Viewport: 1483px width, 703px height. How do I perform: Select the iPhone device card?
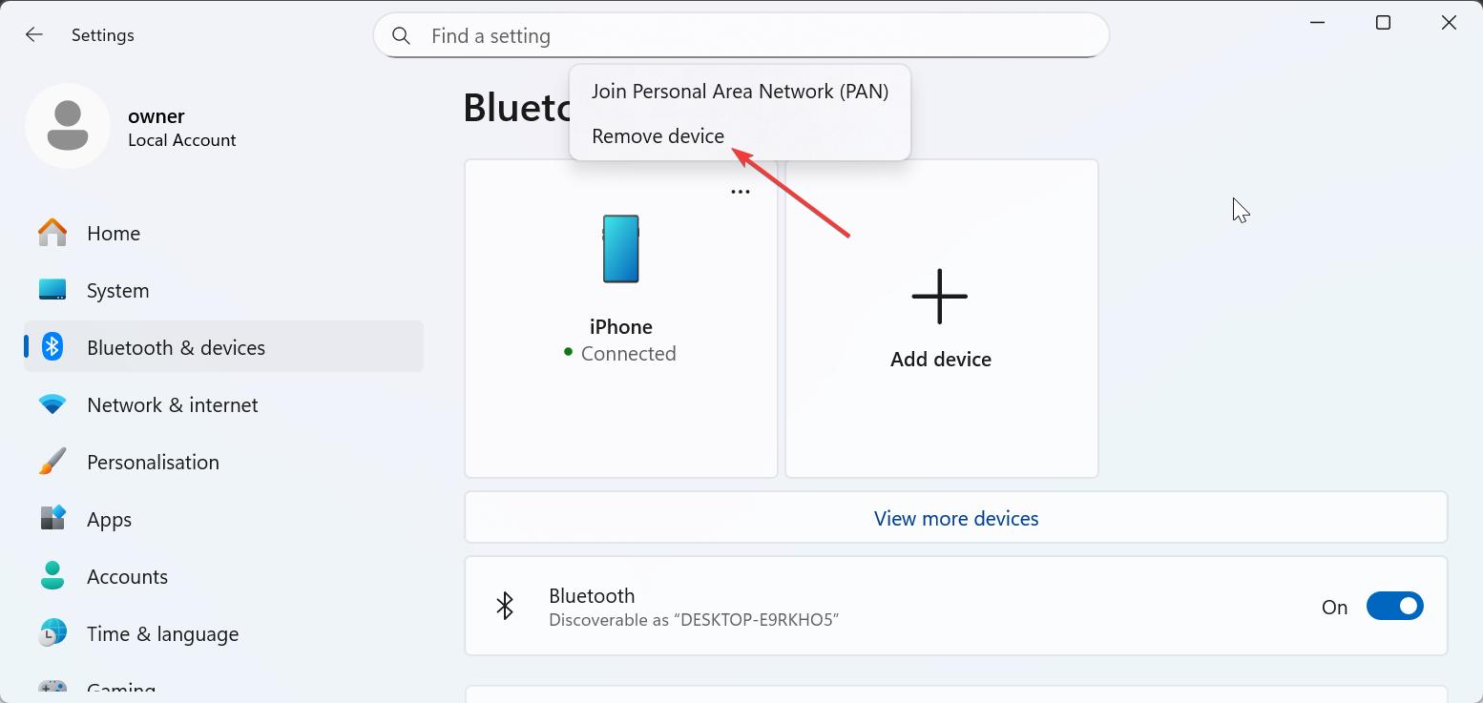point(620,324)
